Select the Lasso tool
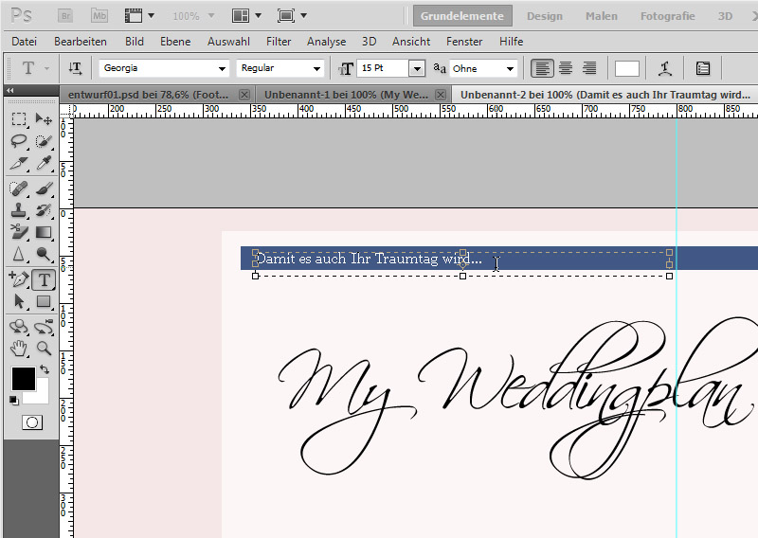 click(19, 142)
